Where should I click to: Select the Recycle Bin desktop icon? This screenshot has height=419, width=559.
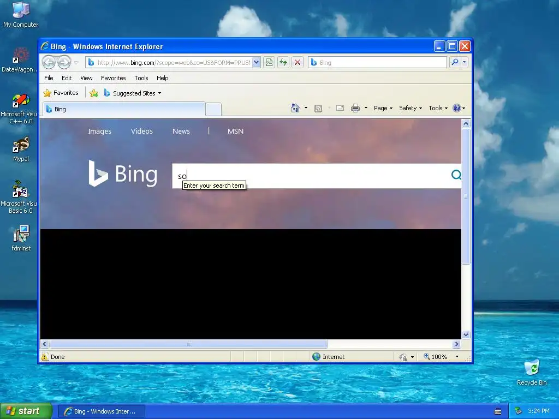(x=532, y=373)
